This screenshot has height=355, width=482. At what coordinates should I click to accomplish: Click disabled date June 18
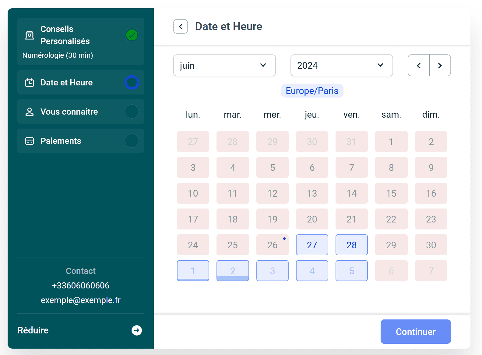coord(233,219)
